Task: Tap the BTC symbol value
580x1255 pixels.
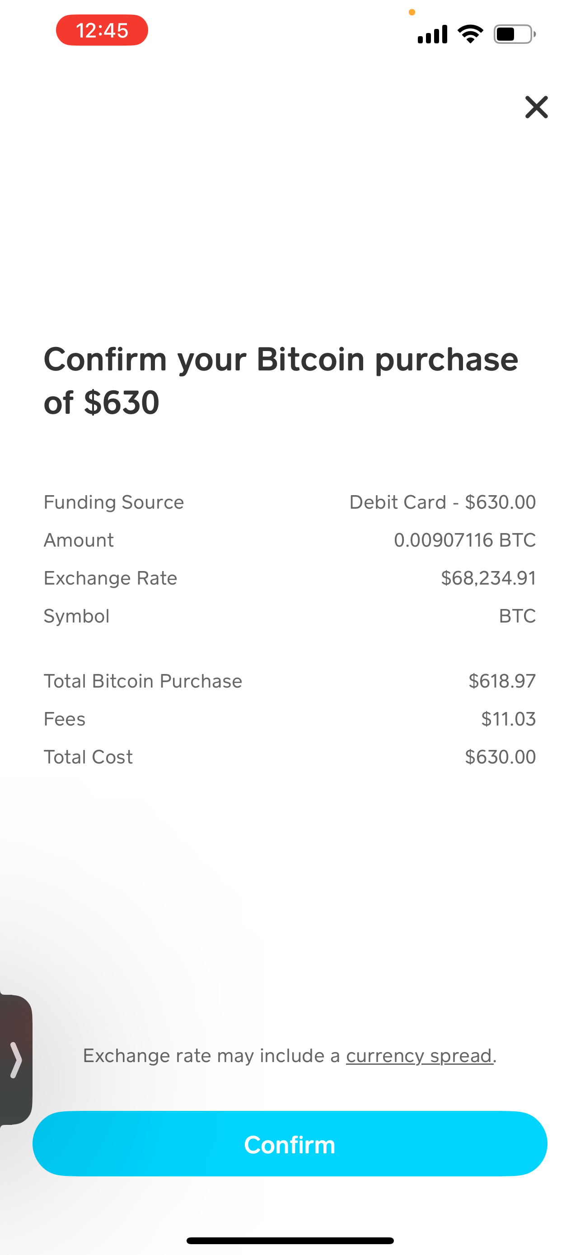Action: coord(517,616)
